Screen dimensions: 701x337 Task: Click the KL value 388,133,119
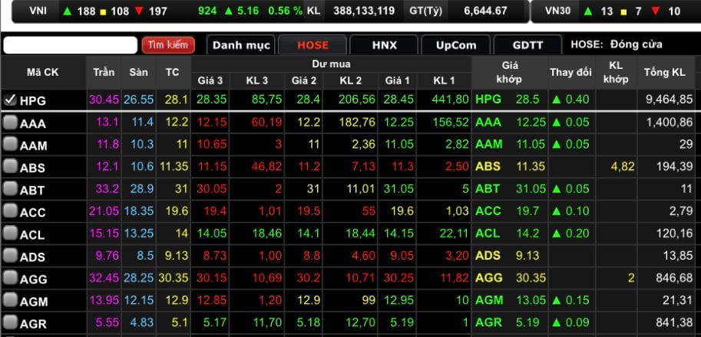click(364, 11)
